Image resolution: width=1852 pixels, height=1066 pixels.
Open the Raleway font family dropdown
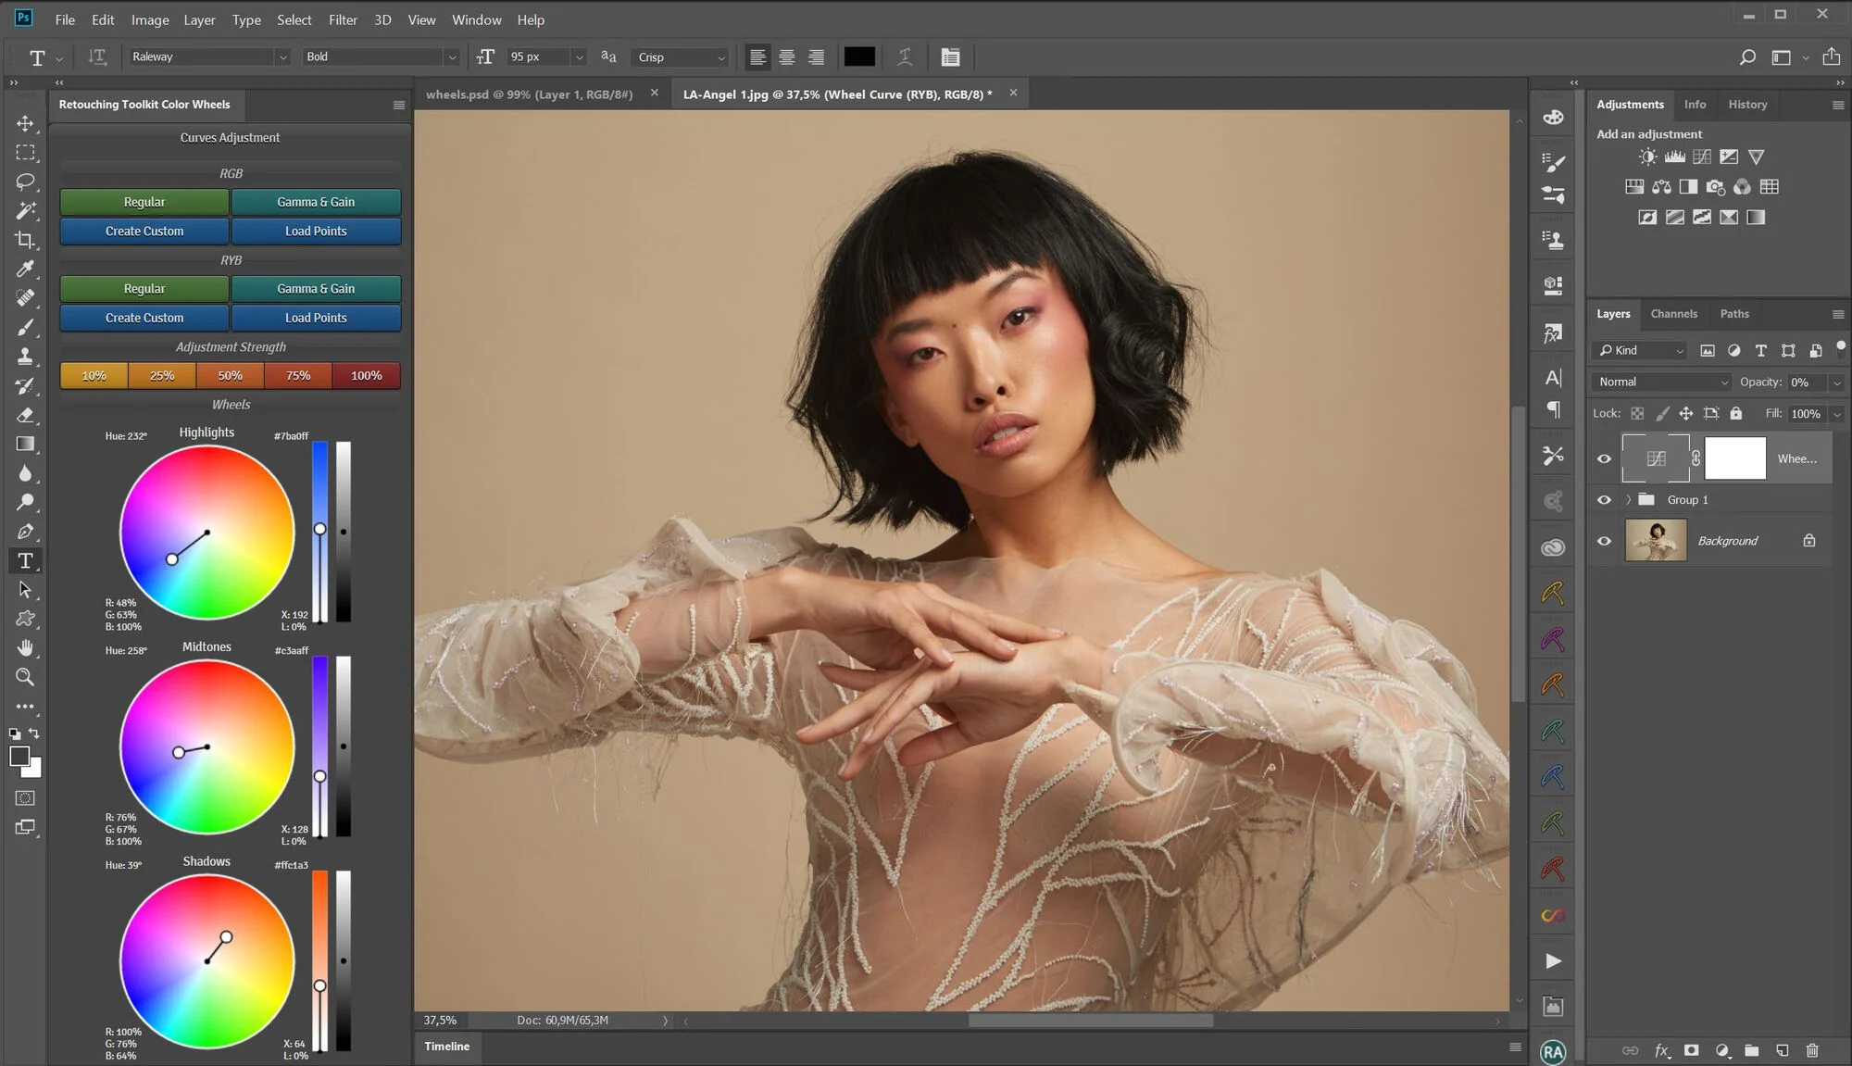tap(282, 57)
